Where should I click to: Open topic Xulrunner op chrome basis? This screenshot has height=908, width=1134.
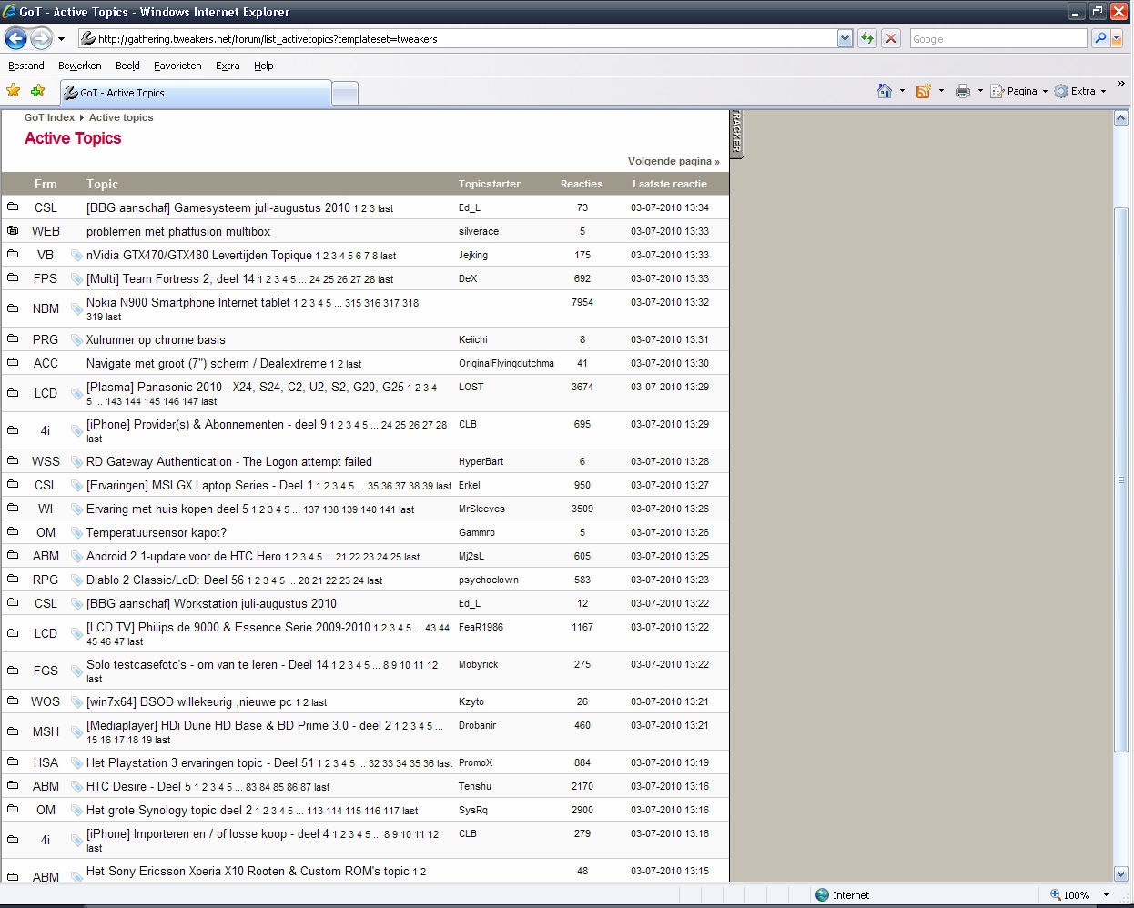coord(156,339)
